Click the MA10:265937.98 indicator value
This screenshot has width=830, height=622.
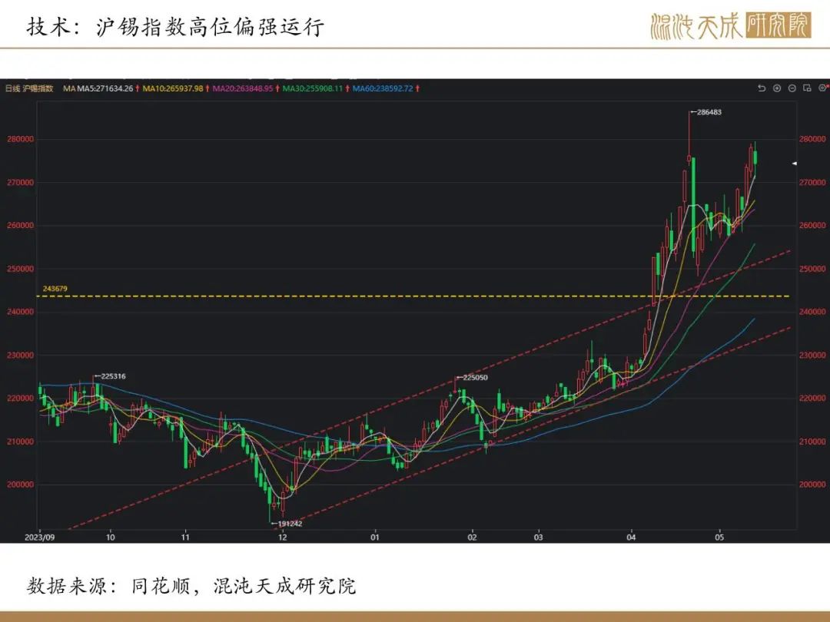[173, 88]
